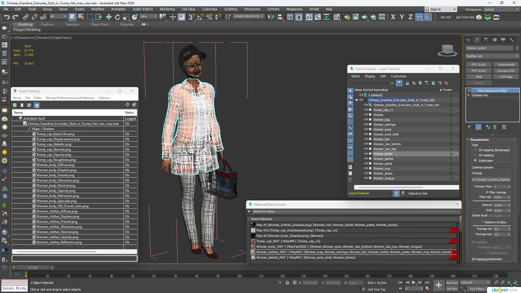Screen dimensions: 521x293
Task: Toggle the Percent Snap icon
Action: coord(209,17)
